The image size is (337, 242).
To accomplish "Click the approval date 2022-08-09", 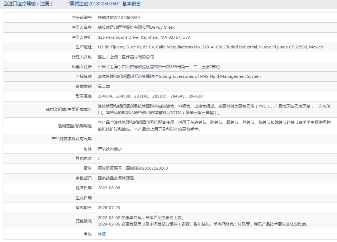I will (109, 188).
